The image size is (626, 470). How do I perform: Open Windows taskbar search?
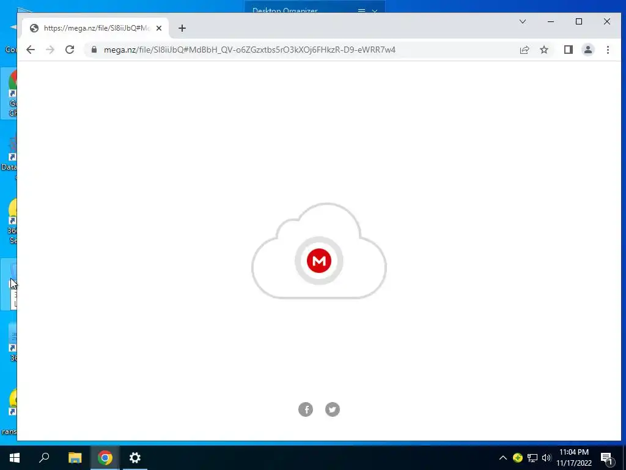point(44,458)
